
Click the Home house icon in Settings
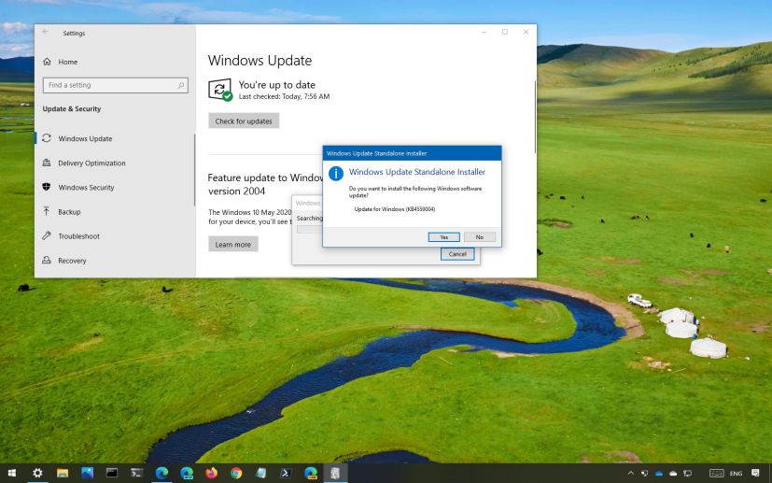47,62
